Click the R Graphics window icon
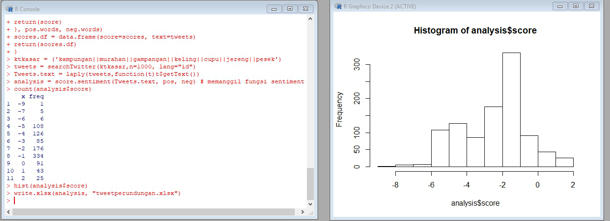610x221 pixels. [338, 7]
